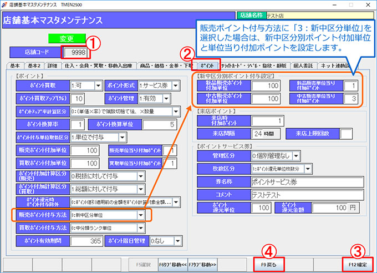Switch to the 基本2 tab
Image resolution: width=377 pixels, height=273 pixels.
tap(34, 65)
